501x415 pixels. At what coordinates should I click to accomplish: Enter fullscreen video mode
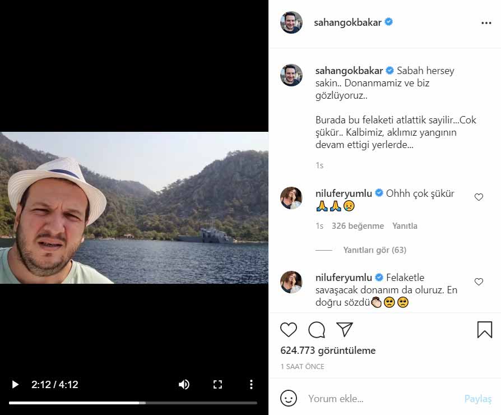[x=217, y=385]
